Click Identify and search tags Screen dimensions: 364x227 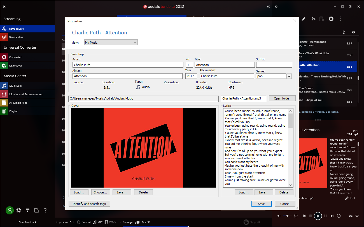pos(89,204)
